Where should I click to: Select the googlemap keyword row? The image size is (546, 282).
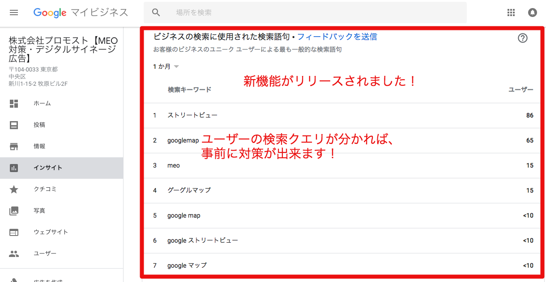[x=343, y=140]
